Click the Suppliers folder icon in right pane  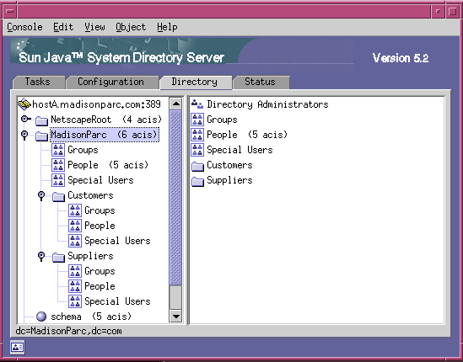click(x=197, y=181)
